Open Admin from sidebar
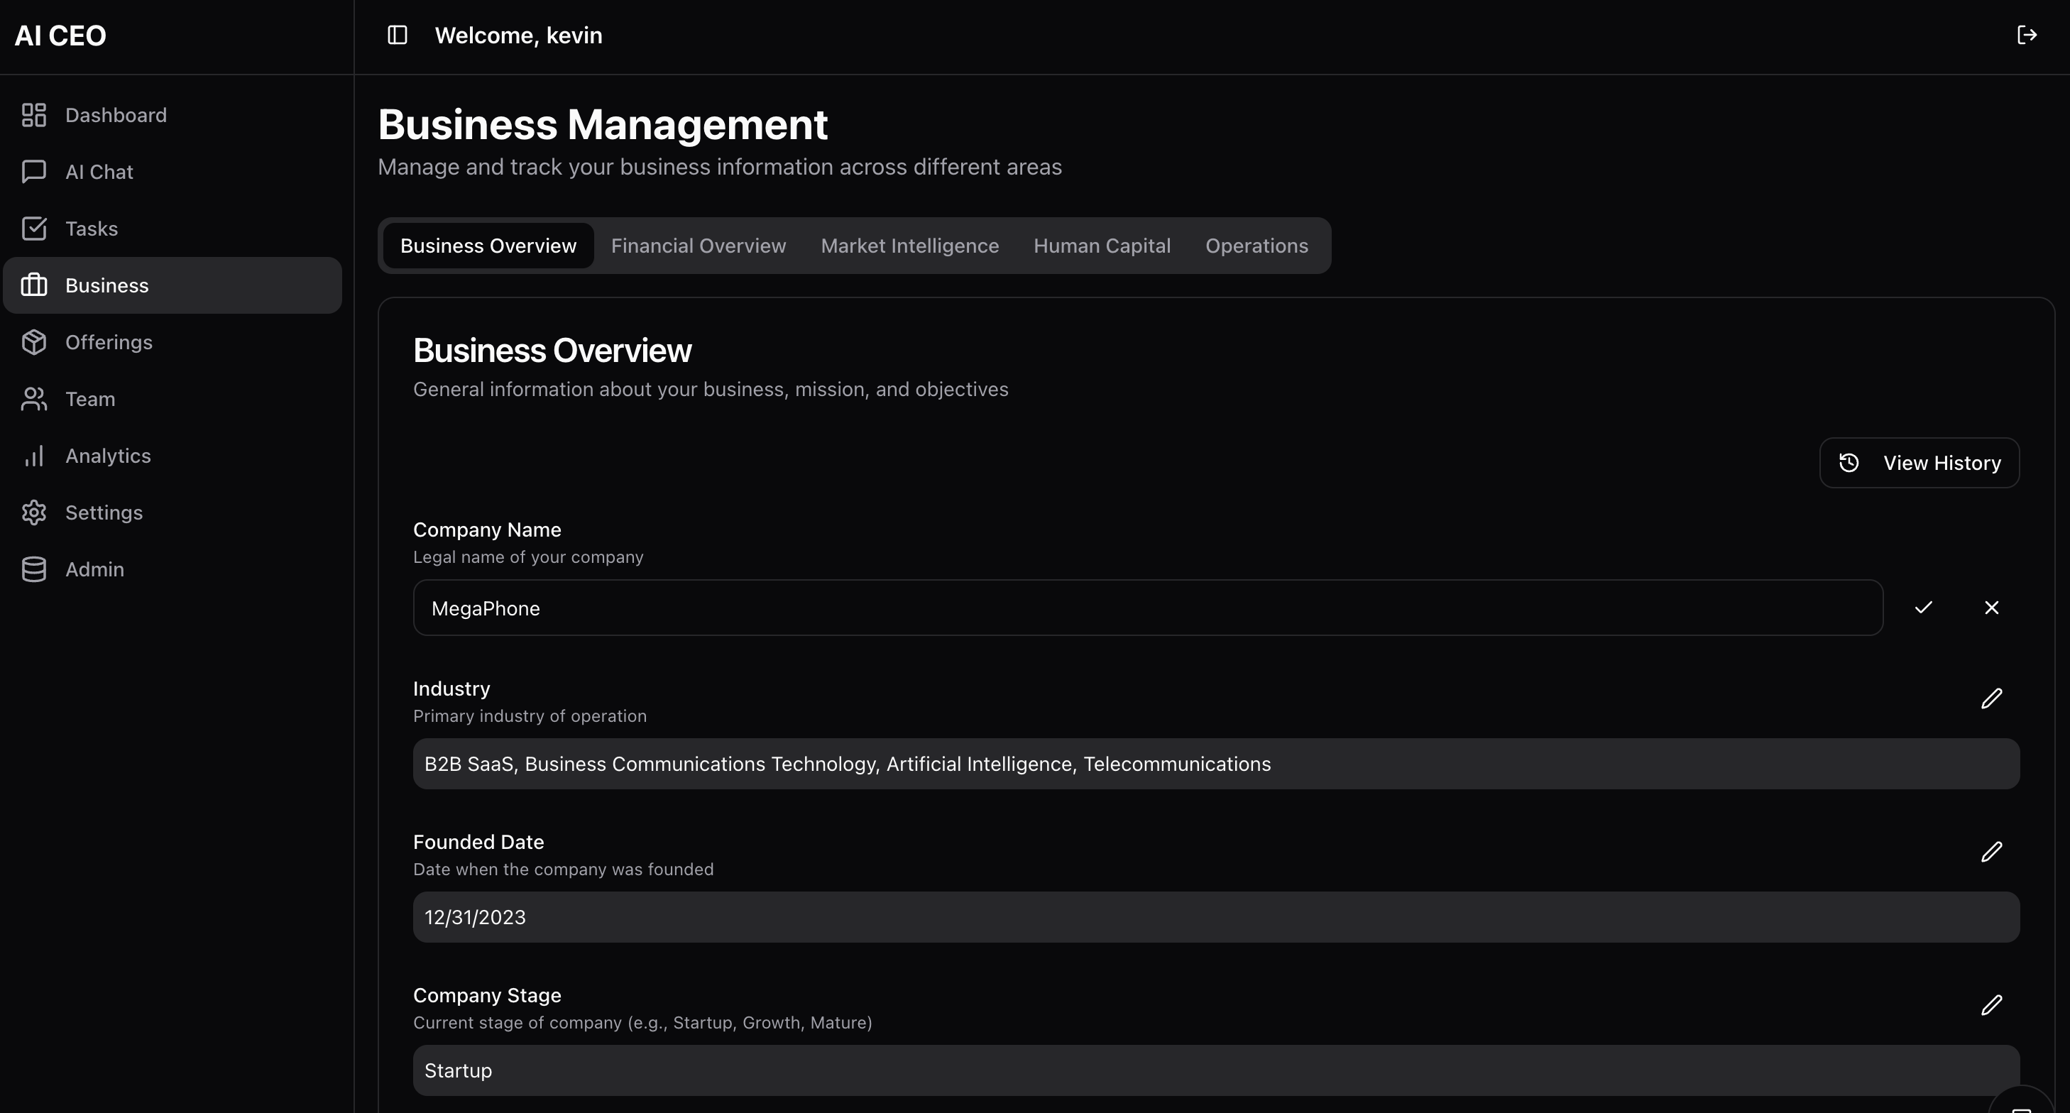 (94, 570)
